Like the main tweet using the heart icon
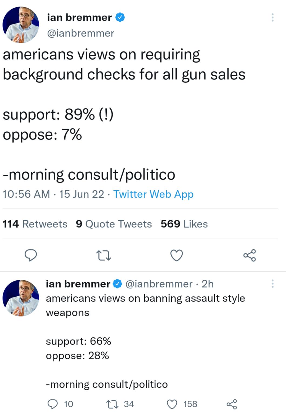Screen dimensions: 286x417 tap(177, 255)
